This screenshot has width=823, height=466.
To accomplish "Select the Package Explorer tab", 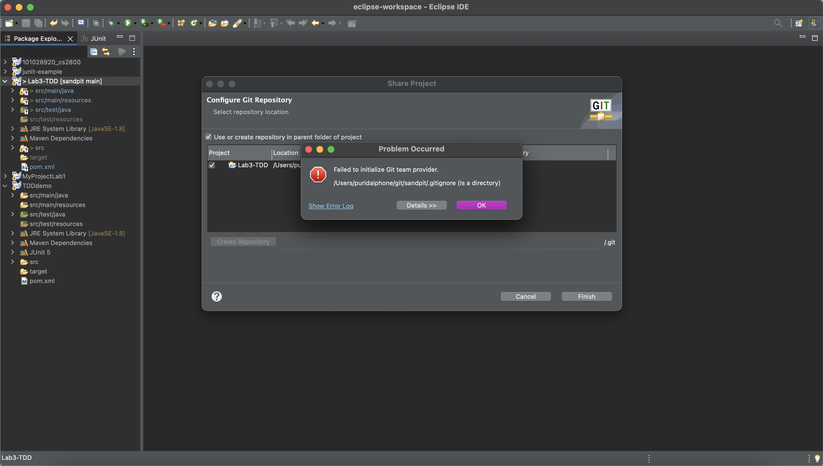I will coord(38,38).
